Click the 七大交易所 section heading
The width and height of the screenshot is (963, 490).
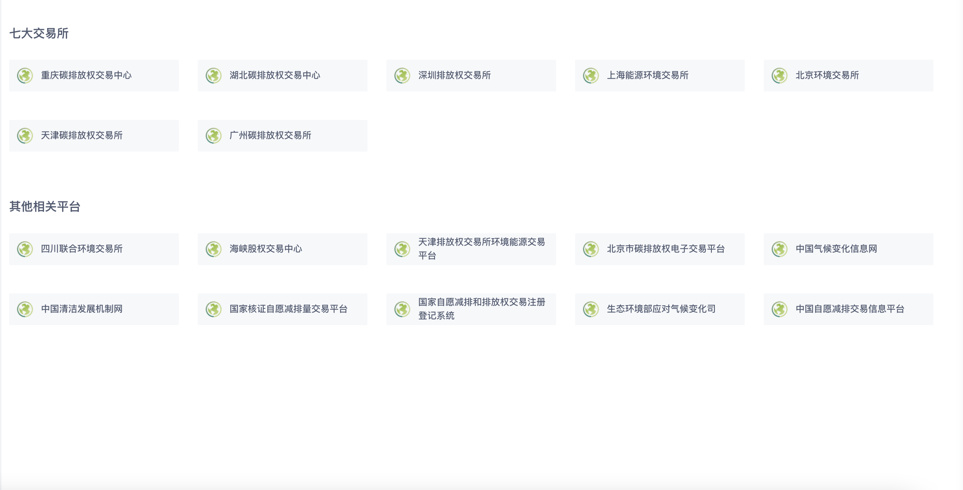click(39, 33)
